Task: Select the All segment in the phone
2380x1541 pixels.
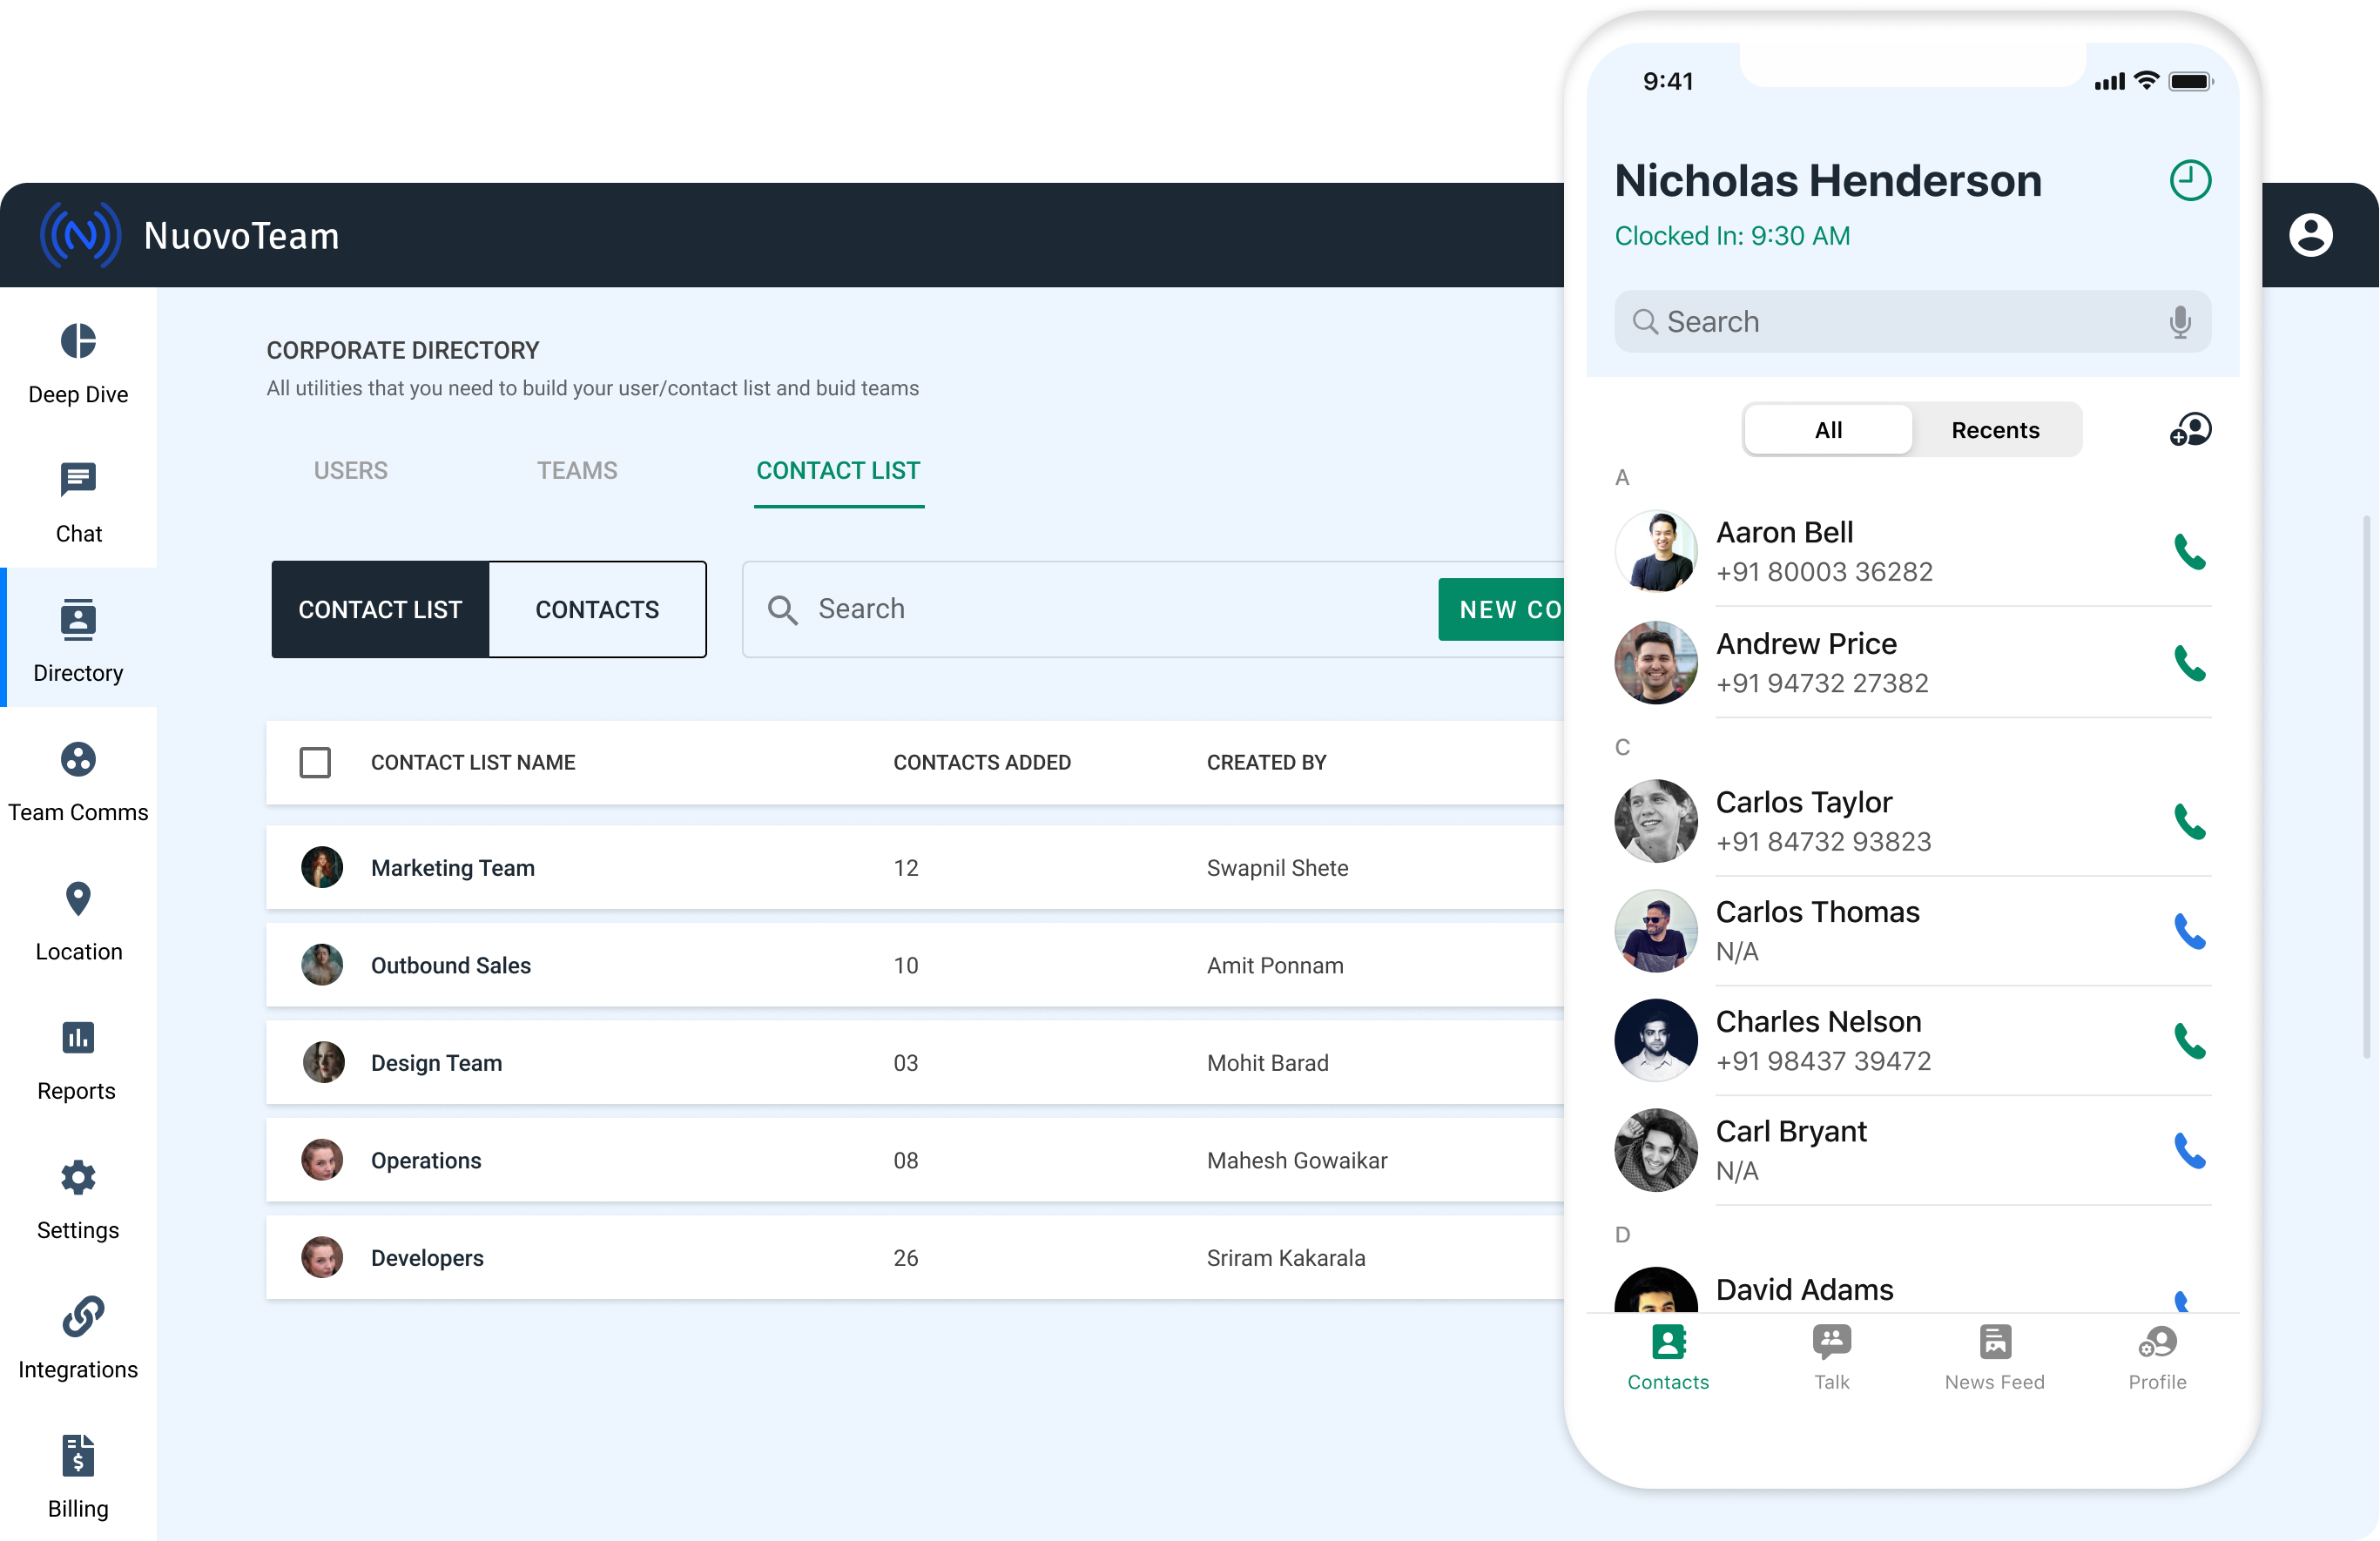Action: tap(1828, 430)
